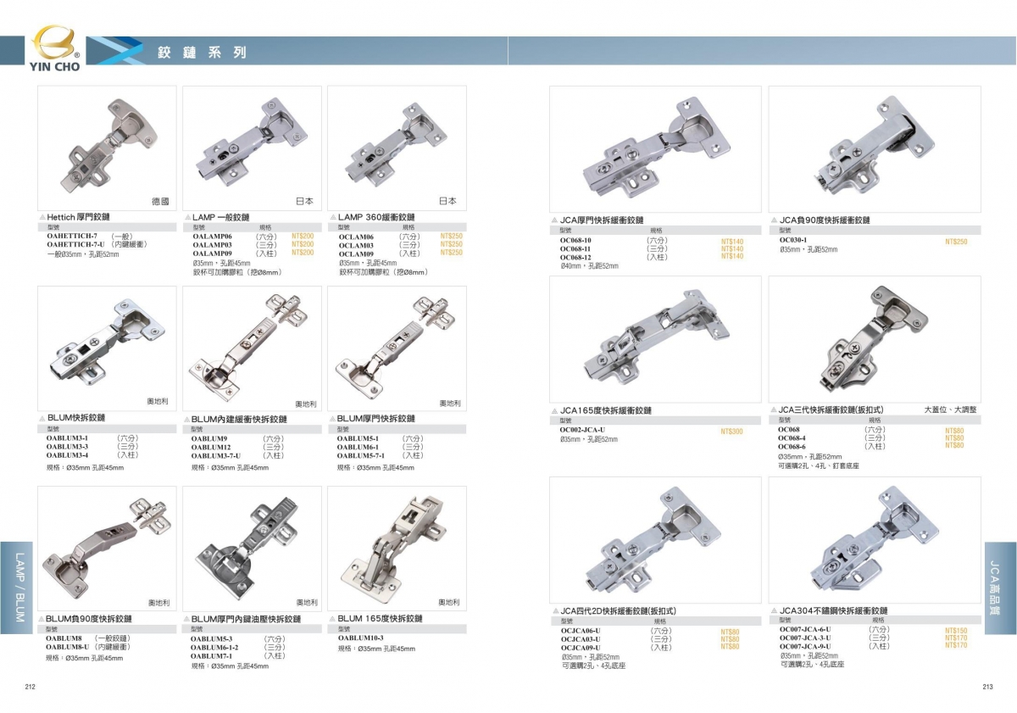The width and height of the screenshot is (1017, 713).
Task: Click page number 213
Action: pos(987,688)
